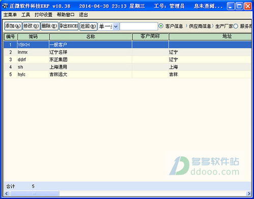Click row number 4 cell
Image resolution: width=254 pixels, height=199 pixels.
pos(11,67)
